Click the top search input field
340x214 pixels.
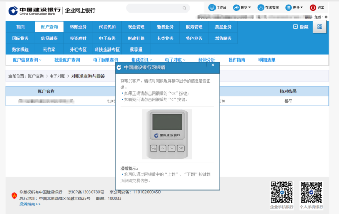[158, 8]
